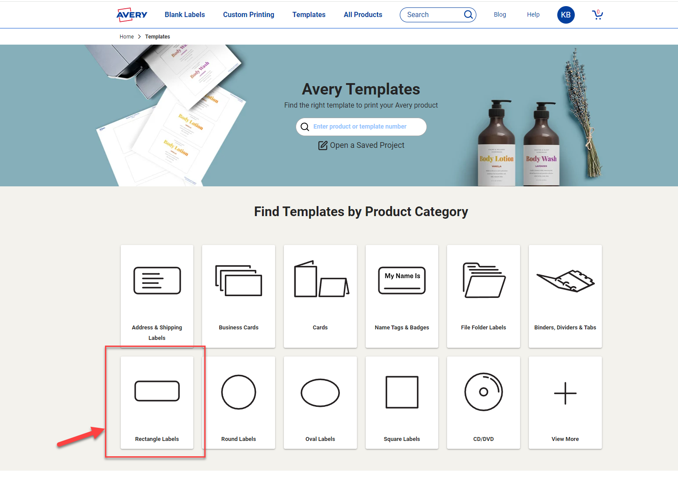Click the Square Labels caption

[402, 439]
